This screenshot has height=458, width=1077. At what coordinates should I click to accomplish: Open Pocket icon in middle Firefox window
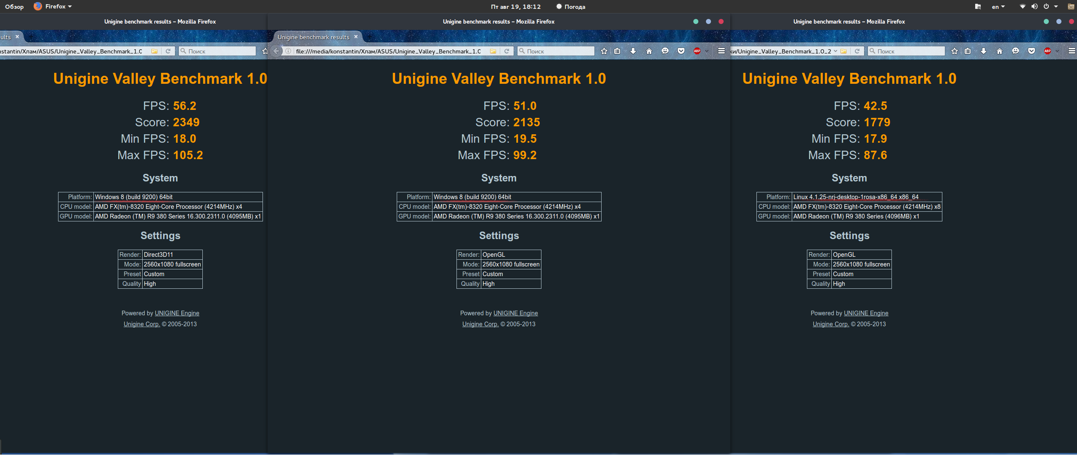pos(681,51)
